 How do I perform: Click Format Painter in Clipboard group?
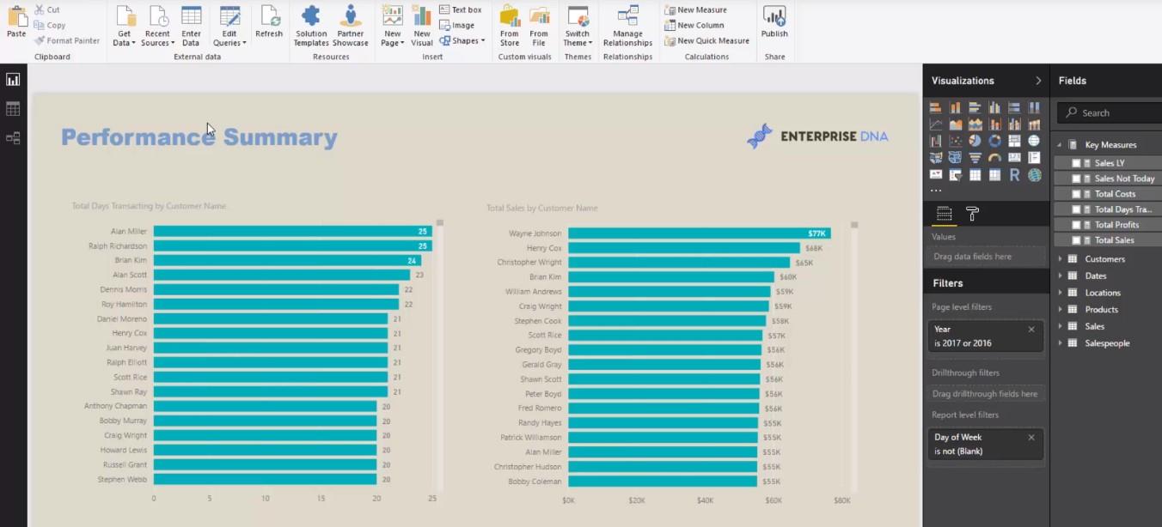click(67, 40)
